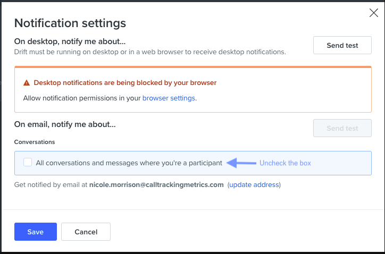The image size is (385, 254).
Task: Click the 'Drift must be running' description
Action: [150, 52]
